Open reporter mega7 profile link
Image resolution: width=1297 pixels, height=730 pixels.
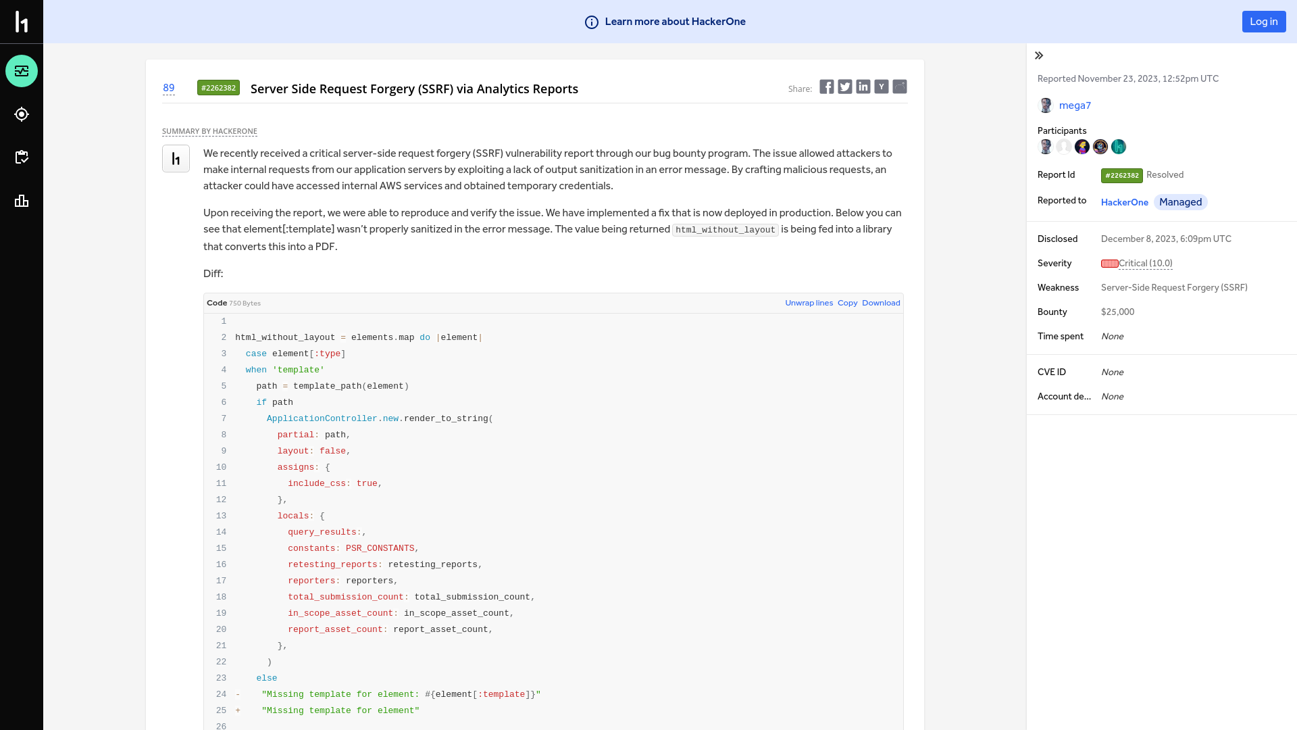(x=1075, y=105)
